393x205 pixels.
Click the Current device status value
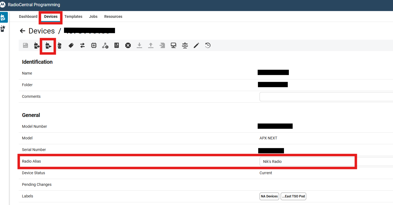click(x=266, y=173)
